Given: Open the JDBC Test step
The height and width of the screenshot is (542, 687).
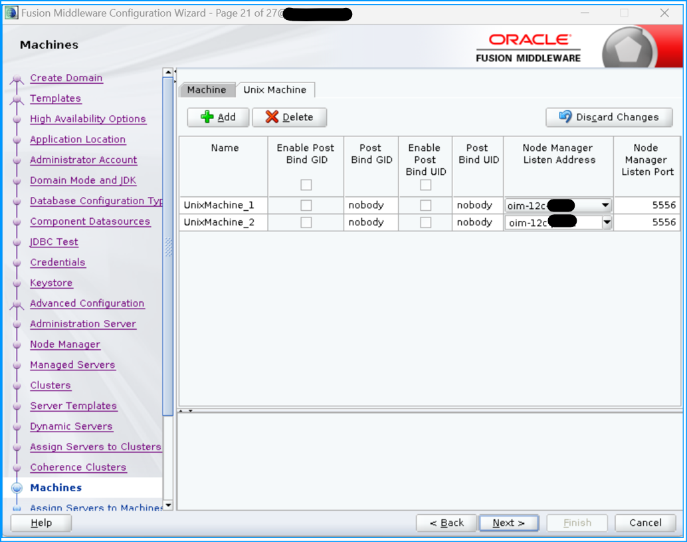Looking at the screenshot, I should click(x=54, y=242).
